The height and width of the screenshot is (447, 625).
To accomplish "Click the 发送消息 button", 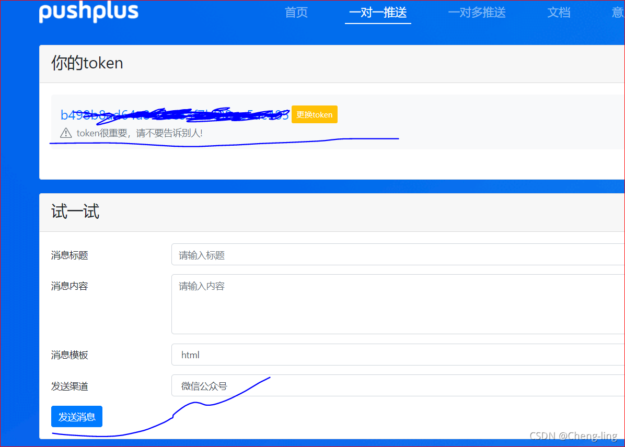I will (77, 416).
